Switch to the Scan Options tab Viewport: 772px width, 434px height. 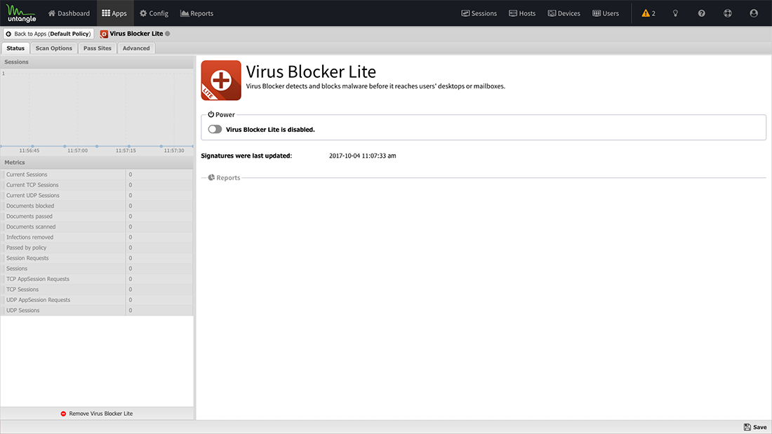[53, 48]
